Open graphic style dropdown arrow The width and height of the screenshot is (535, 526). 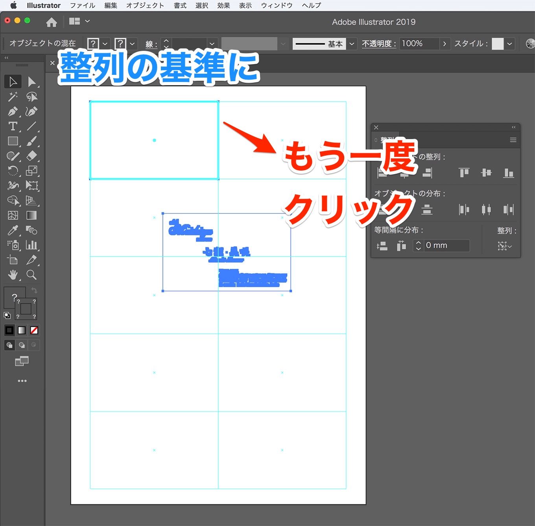(x=510, y=44)
